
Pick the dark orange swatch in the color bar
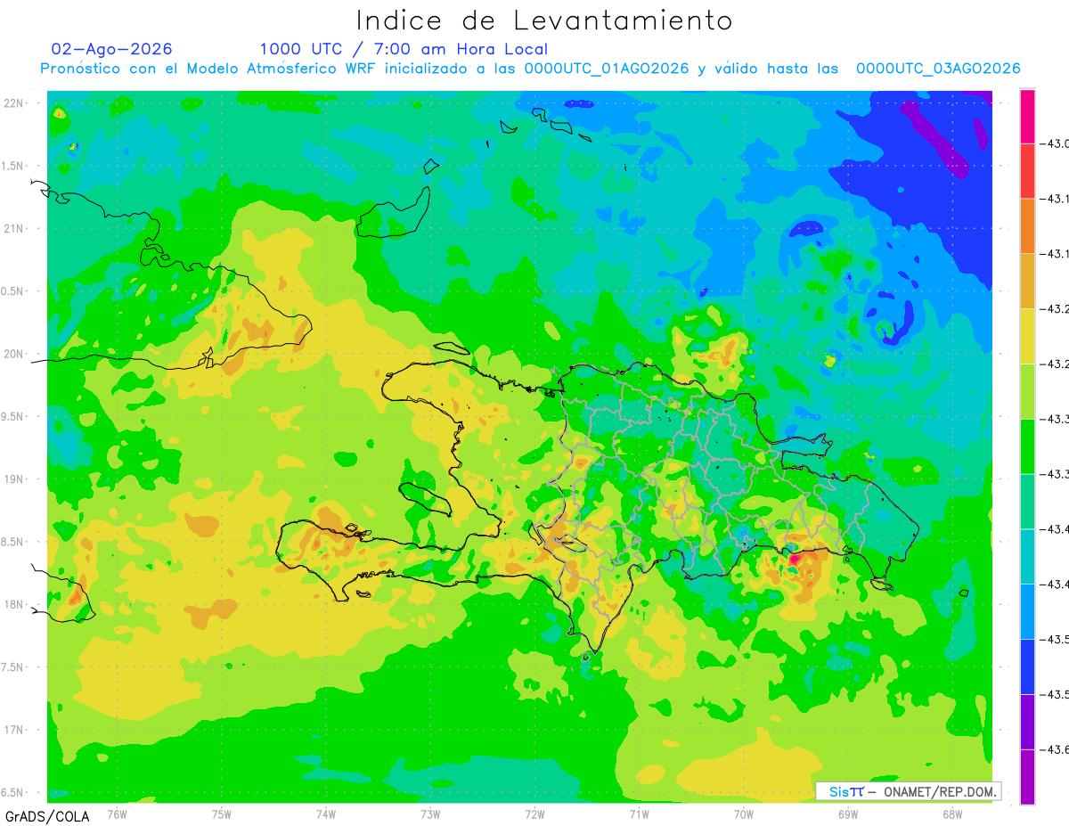pos(1027,226)
